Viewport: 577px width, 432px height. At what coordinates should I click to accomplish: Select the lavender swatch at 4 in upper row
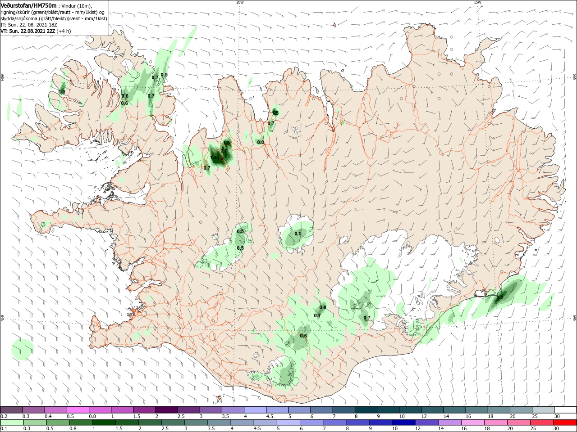coord(255,410)
